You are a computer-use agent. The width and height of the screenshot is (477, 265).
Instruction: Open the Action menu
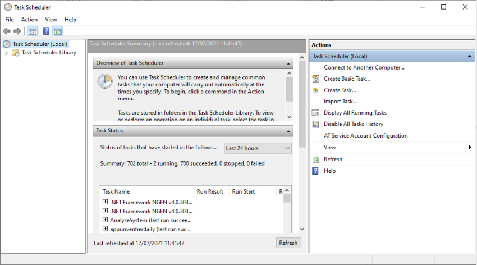tap(29, 20)
